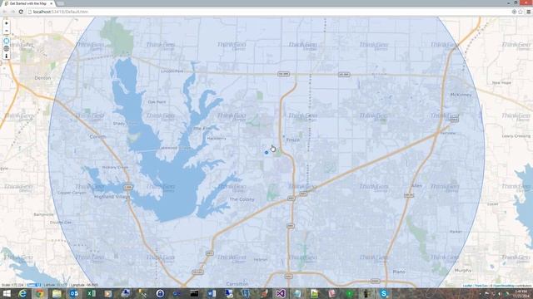Open Skype from the taskbar
The height and width of the screenshot is (299, 533).
tap(384, 293)
